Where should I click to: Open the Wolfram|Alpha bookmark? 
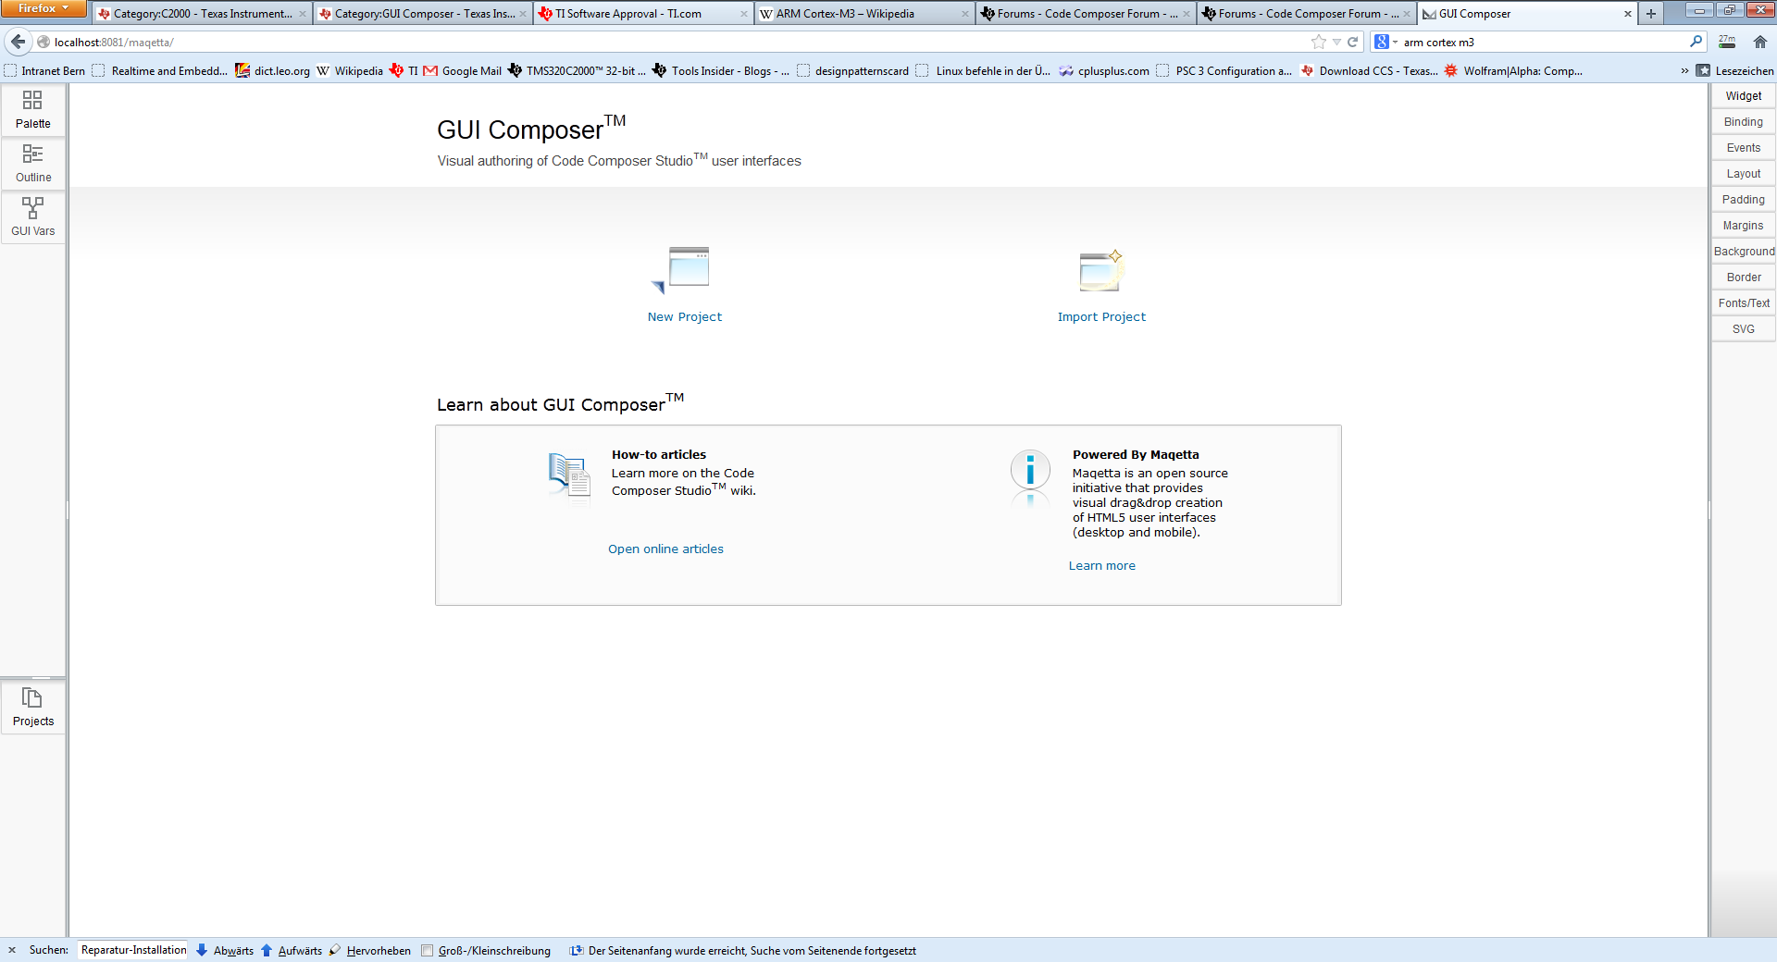[x=1513, y=70]
